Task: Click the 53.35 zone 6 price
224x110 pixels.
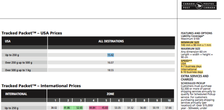Action: pyautogui.click(x=117, y=108)
